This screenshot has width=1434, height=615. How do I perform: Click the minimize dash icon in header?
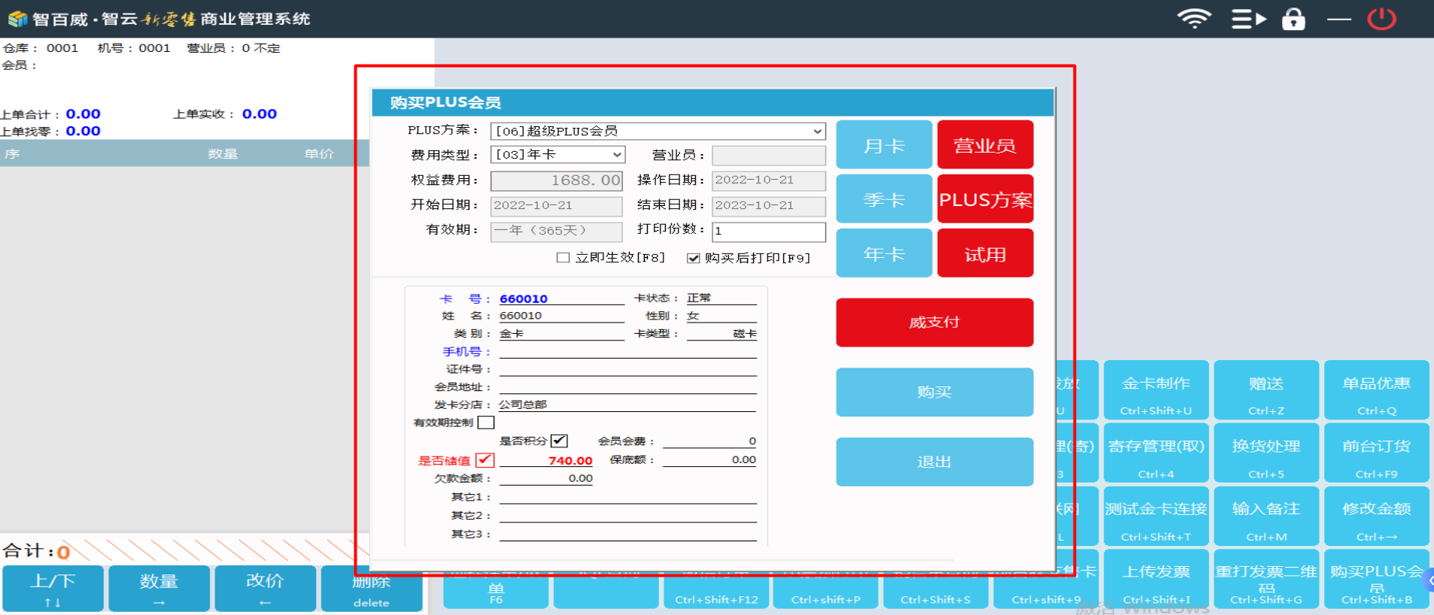coord(1338,19)
